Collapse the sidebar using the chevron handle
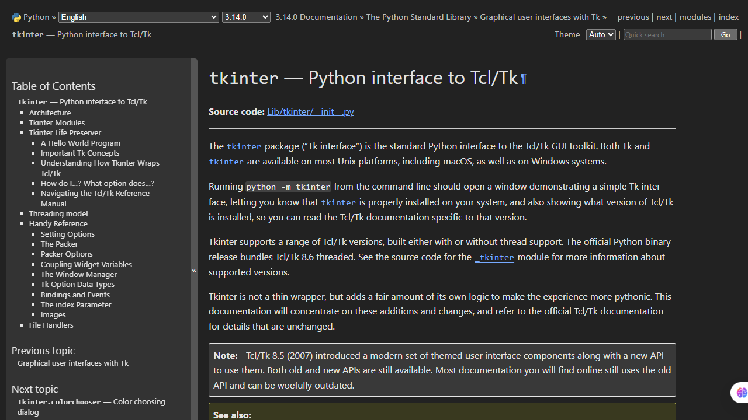This screenshot has width=748, height=420. coord(194,270)
